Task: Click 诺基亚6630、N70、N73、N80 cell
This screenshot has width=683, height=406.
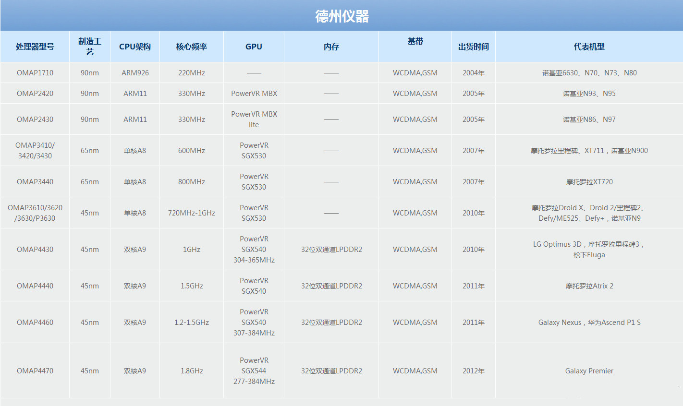Action: click(589, 73)
